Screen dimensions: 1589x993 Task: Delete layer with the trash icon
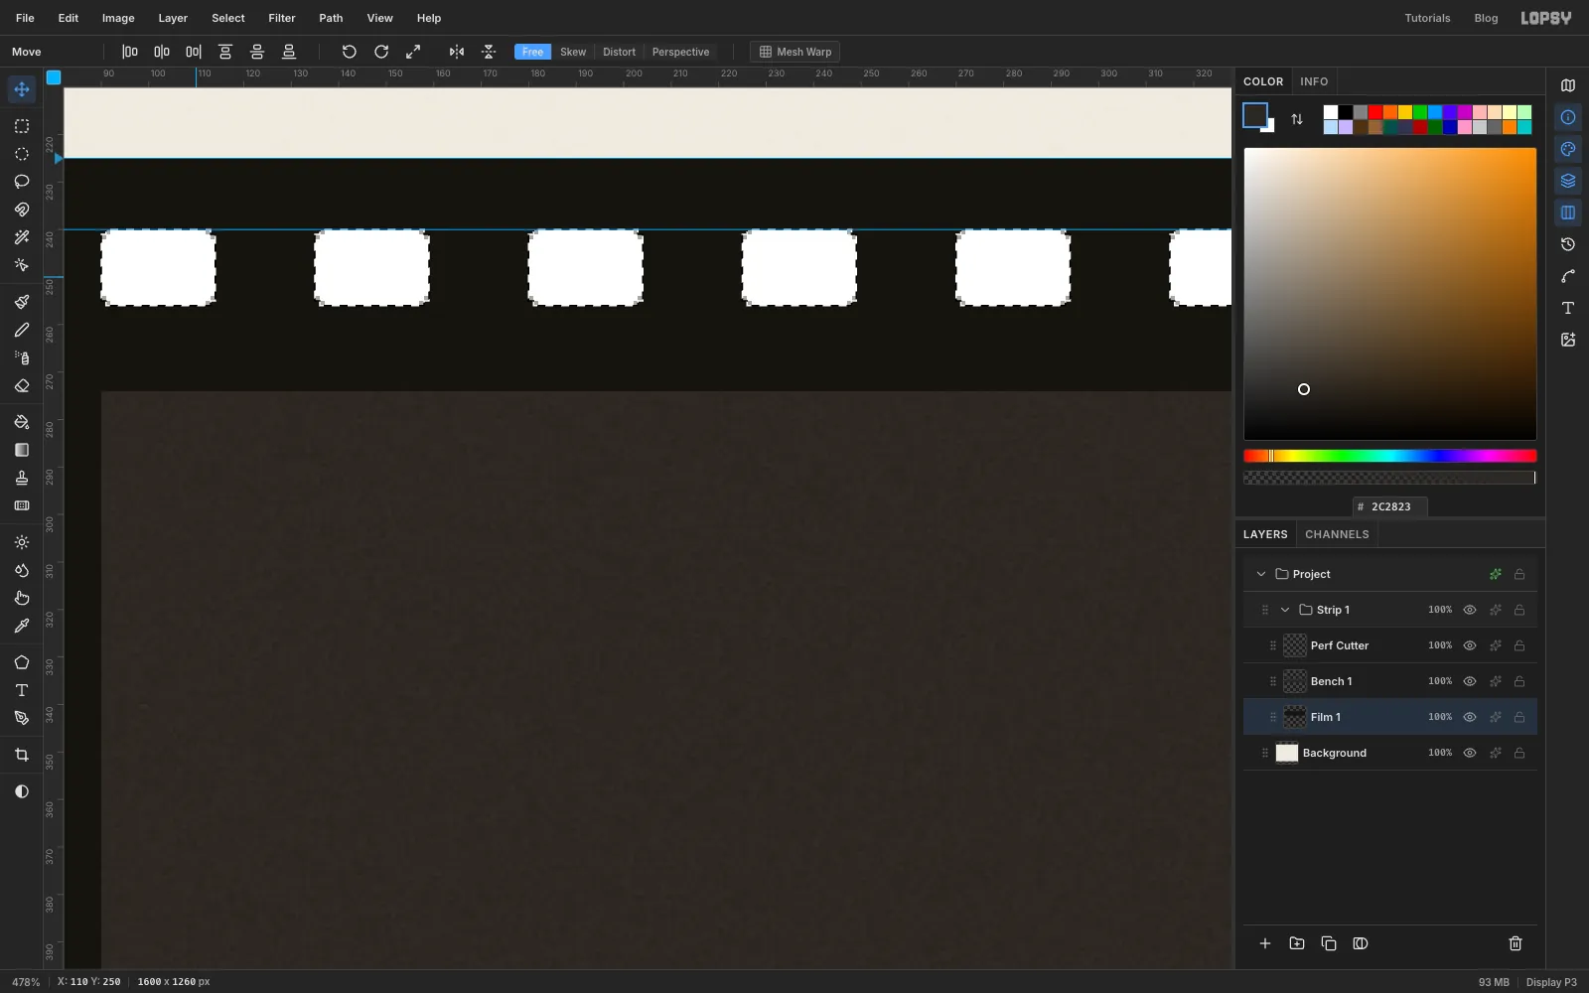(x=1516, y=943)
